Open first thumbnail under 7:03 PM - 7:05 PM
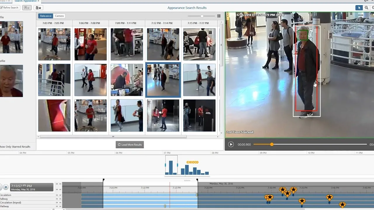The image size is (374, 210). tap(54, 44)
